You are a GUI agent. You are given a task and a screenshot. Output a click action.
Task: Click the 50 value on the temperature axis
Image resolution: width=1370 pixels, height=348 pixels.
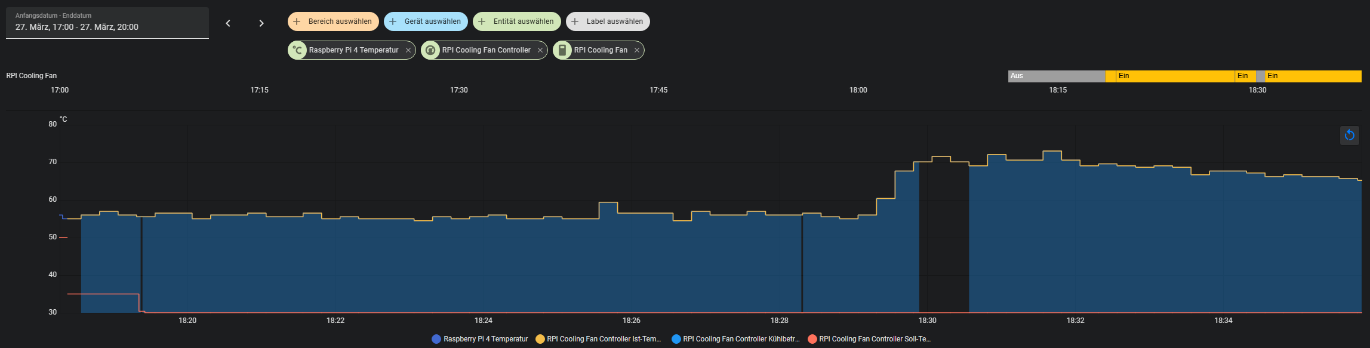point(53,237)
